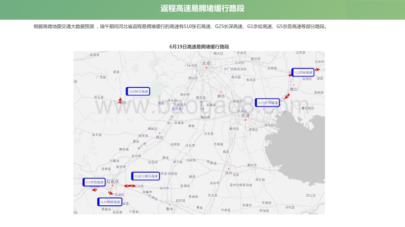Select the G20青银高速 map label
This screenshot has height=227, width=405.
(110, 202)
